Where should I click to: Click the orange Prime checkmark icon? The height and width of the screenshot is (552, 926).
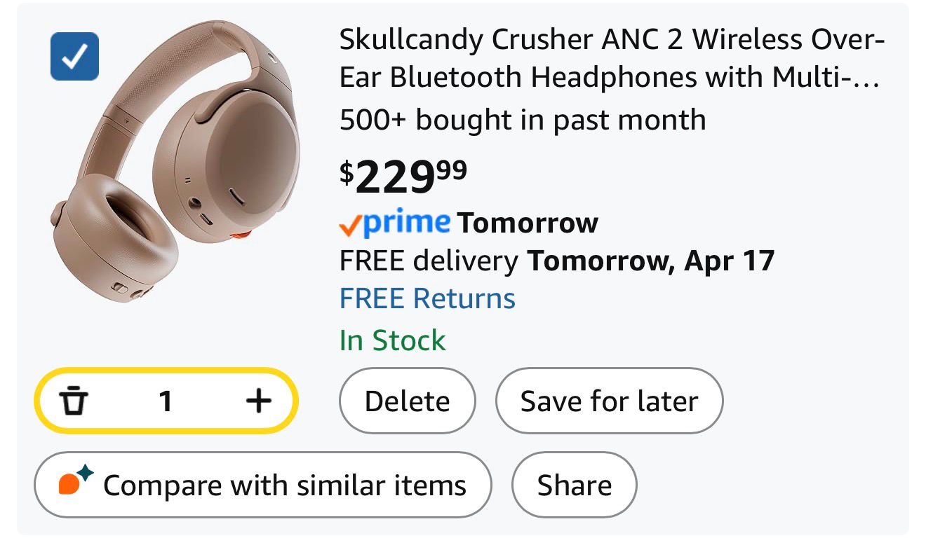coord(350,225)
